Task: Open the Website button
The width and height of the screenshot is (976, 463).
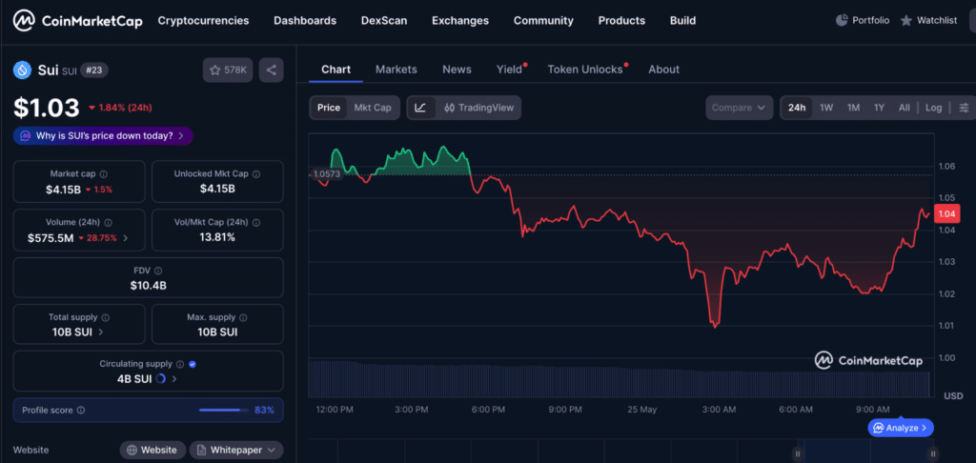Action: [152, 450]
